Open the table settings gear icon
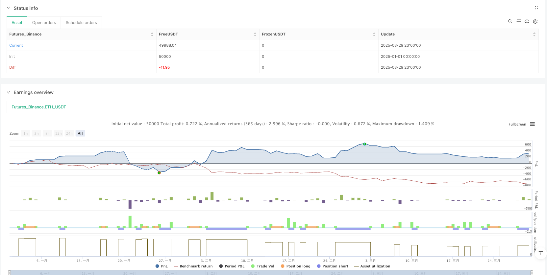The height and width of the screenshot is (275, 547). coord(535,21)
